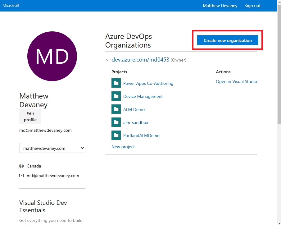Collapse the dev.azure.com/md0453 organization chevron
The width and height of the screenshot is (281, 225).
pos(107,60)
